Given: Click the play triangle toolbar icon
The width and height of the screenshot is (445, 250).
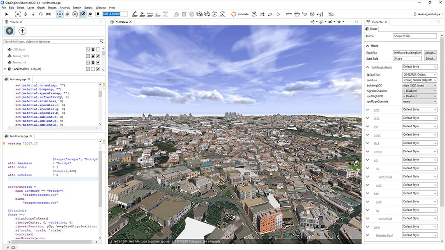Looking at the screenshot, I should [x=278, y=14].
